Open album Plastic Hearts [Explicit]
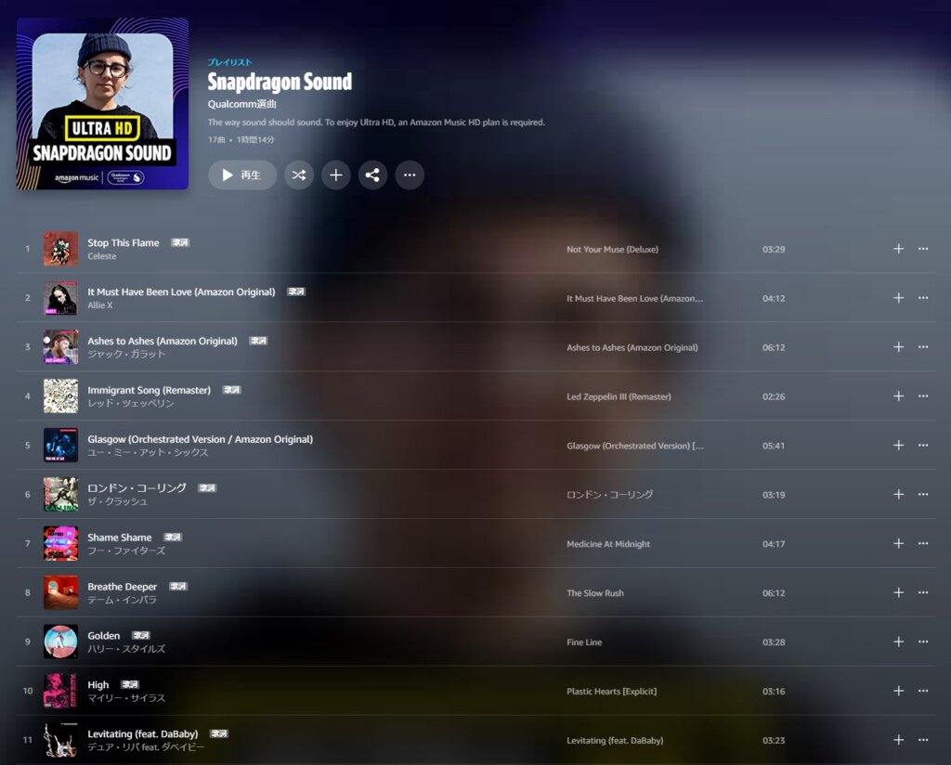951x765 pixels. coord(611,691)
